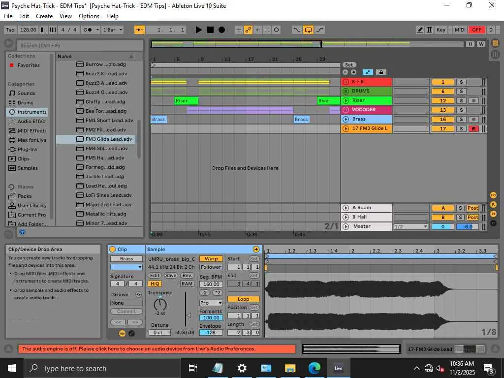This screenshot has width=504, height=378.
Task: Select Drums category in browser
Action: [26, 102]
